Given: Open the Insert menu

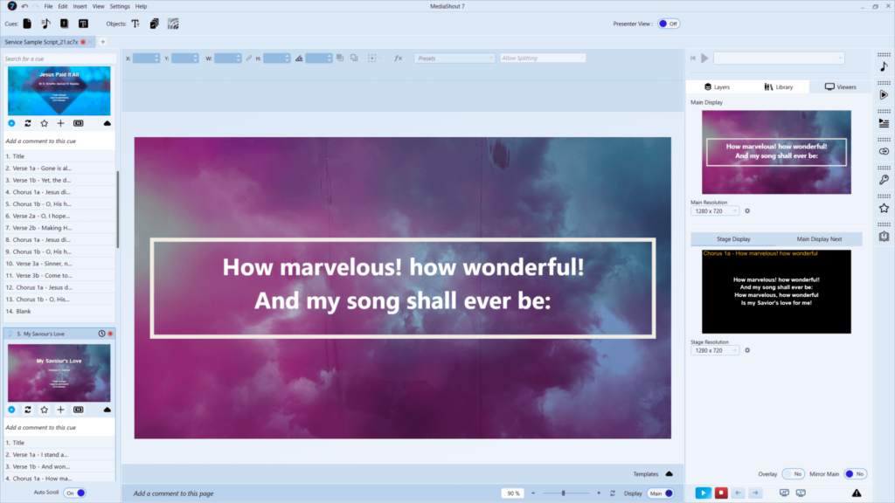Looking at the screenshot, I should click(80, 6).
